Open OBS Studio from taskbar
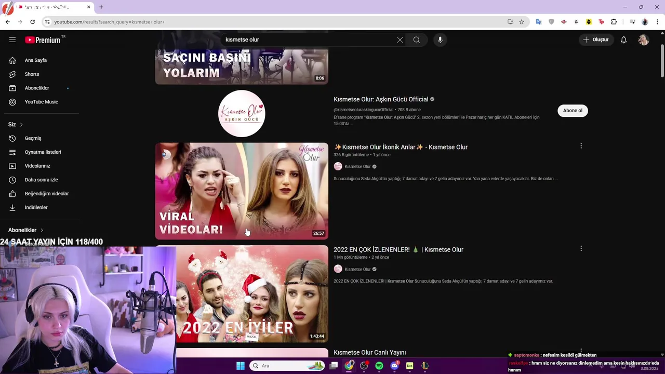The height and width of the screenshot is (374, 665). click(x=364, y=366)
